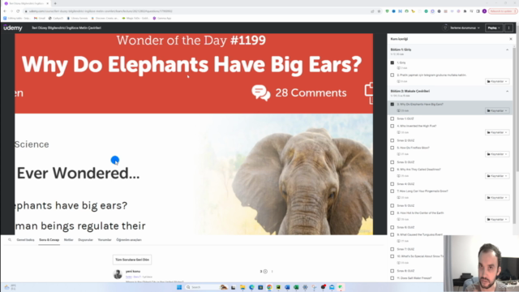
Task: Mark lecture 2 telegram grubuna as complete
Action: click(392, 75)
